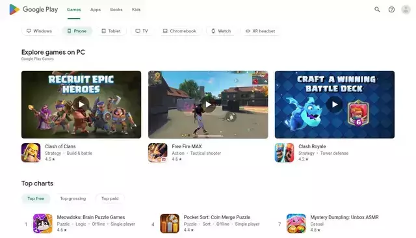The width and height of the screenshot is (416, 238).
Task: Click the Top charts heading
Action: click(x=37, y=183)
